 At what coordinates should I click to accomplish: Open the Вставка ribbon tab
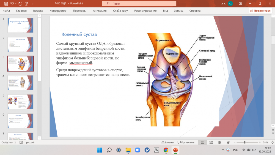click(x=38, y=11)
